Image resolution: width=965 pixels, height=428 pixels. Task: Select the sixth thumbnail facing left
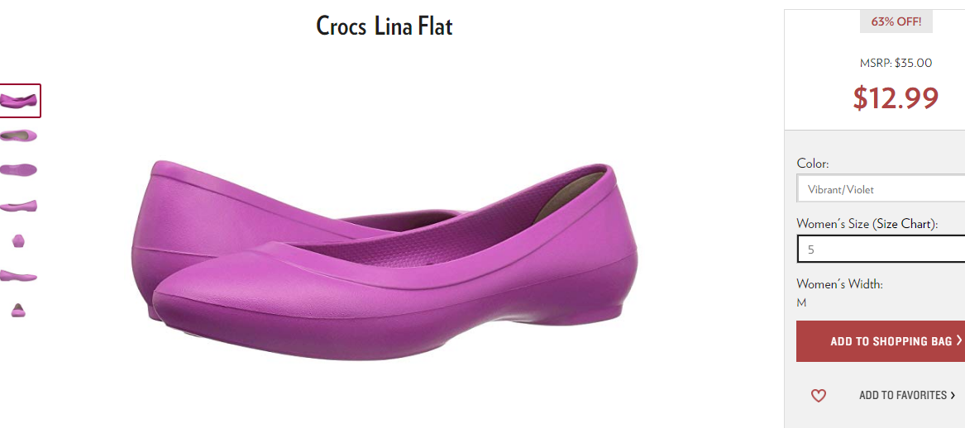[18, 276]
